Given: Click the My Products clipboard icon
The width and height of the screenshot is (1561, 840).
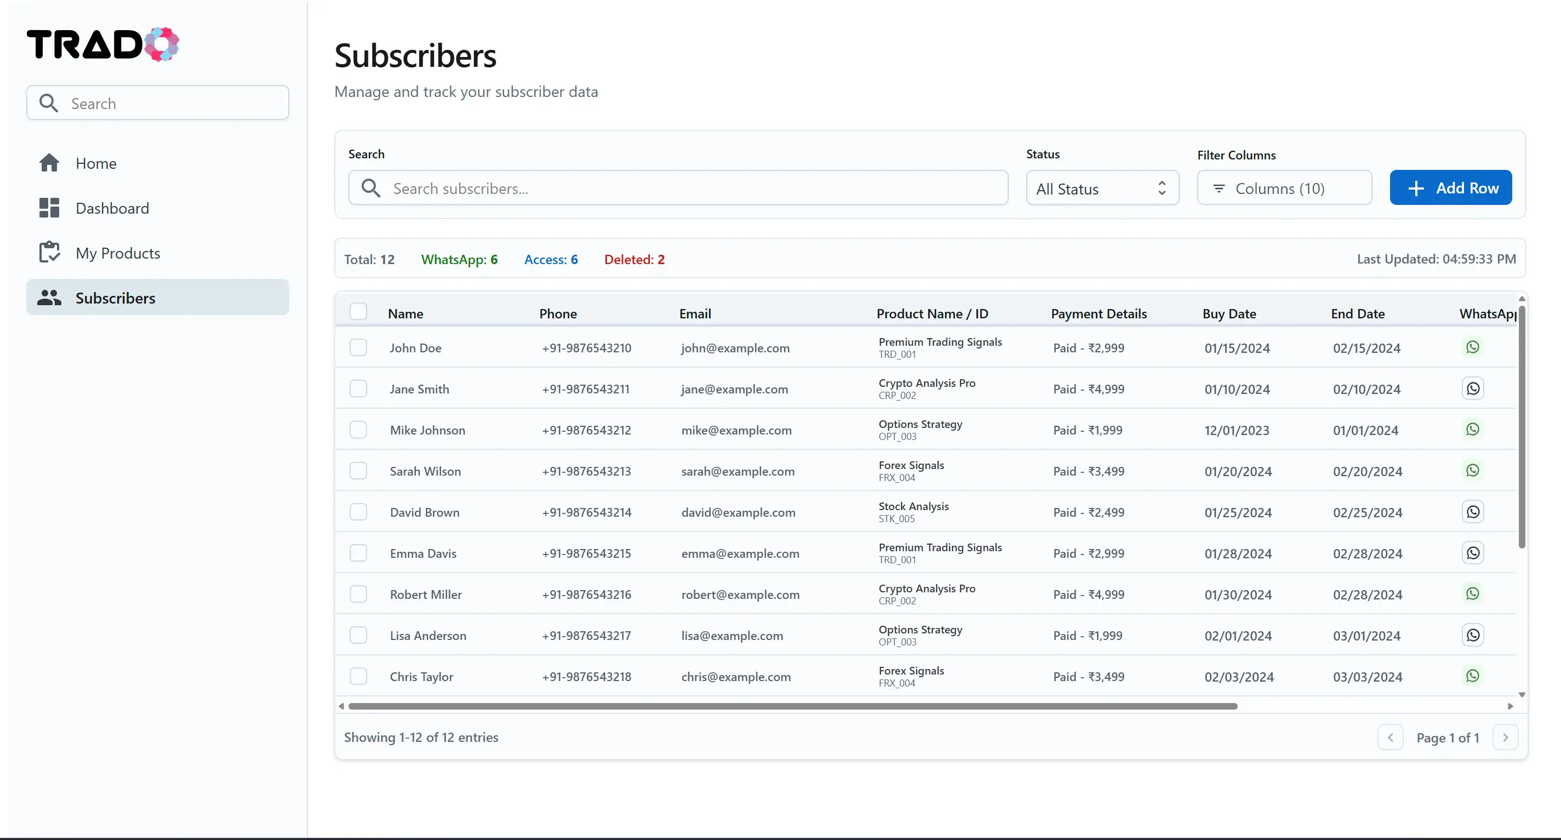Looking at the screenshot, I should 50,252.
